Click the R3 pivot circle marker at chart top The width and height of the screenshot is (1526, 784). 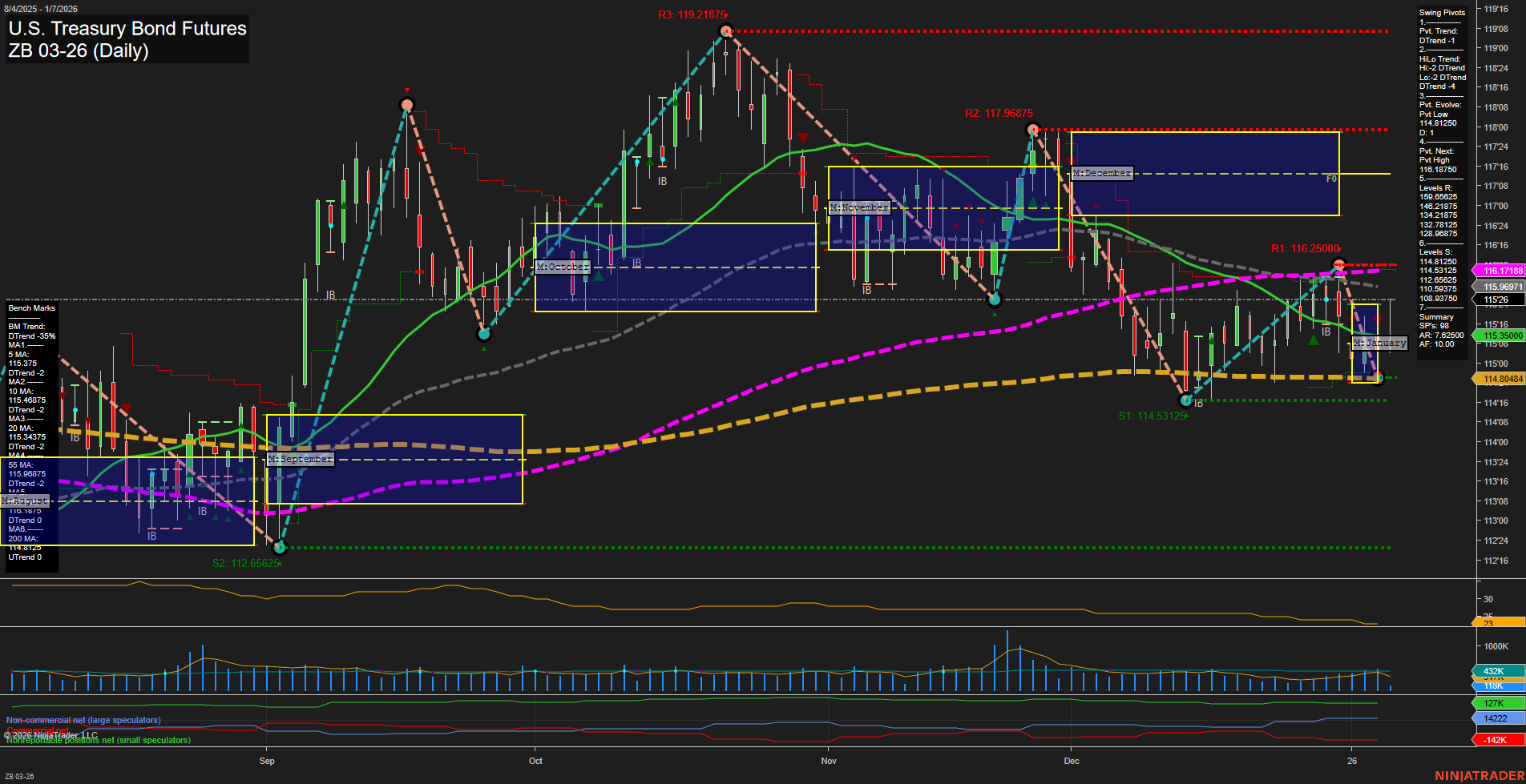click(724, 30)
